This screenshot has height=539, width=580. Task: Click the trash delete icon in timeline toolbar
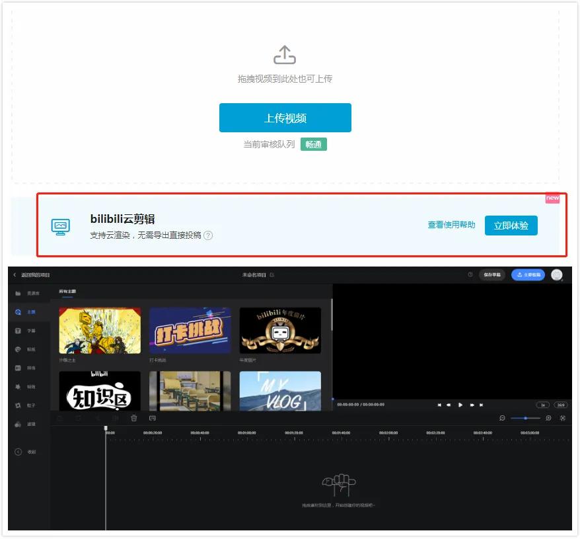pos(134,418)
